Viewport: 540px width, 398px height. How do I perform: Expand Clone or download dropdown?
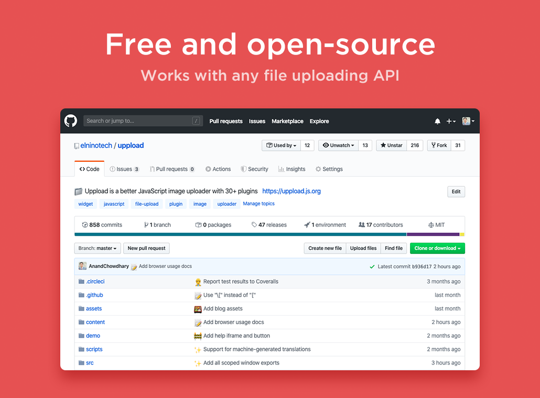[437, 248]
